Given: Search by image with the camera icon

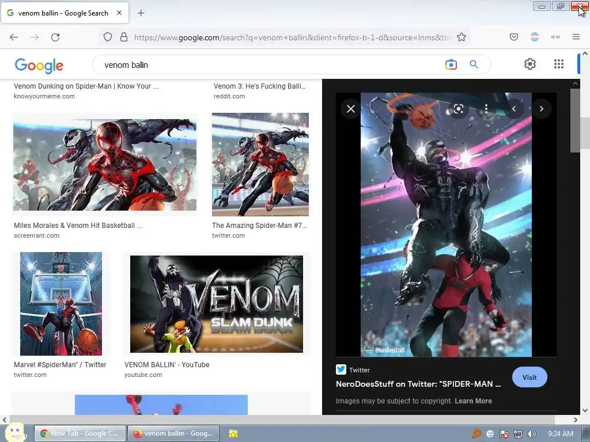Looking at the screenshot, I should [x=451, y=64].
